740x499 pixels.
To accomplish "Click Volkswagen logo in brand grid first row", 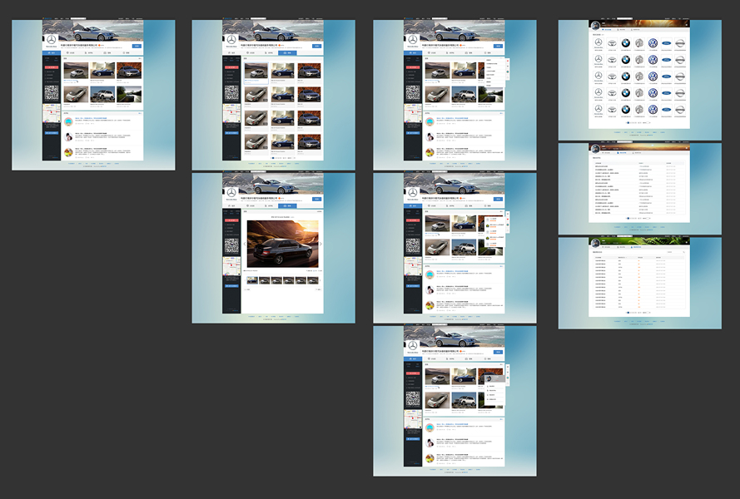I will click(x=653, y=43).
